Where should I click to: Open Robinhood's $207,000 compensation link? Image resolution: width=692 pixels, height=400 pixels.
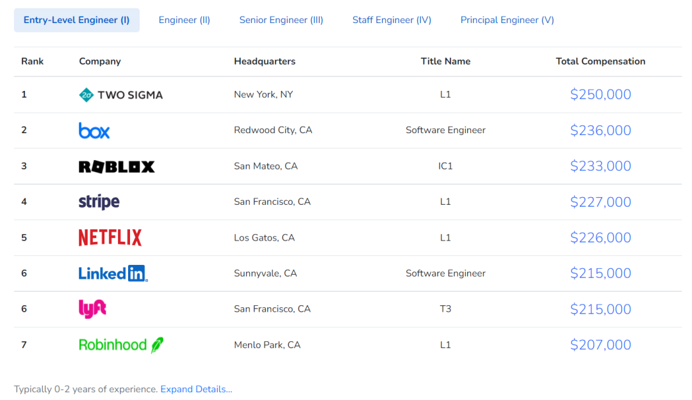(600, 345)
